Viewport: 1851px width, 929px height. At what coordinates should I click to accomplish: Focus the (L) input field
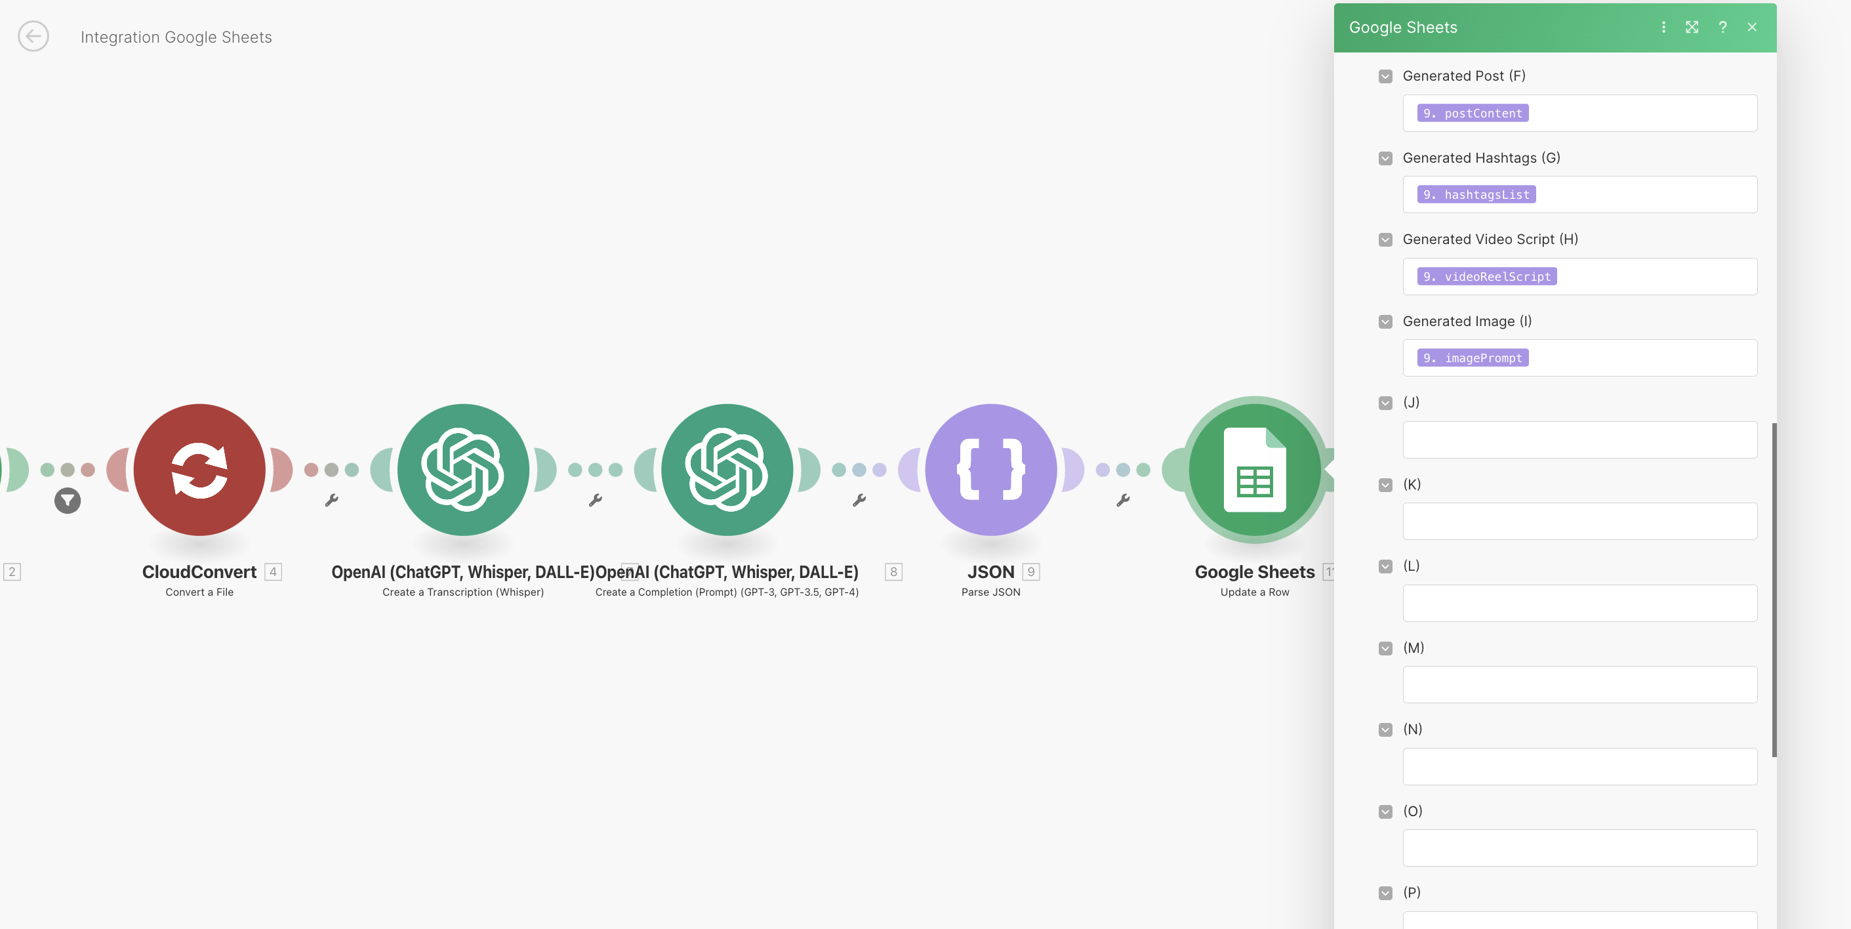pyautogui.click(x=1579, y=603)
